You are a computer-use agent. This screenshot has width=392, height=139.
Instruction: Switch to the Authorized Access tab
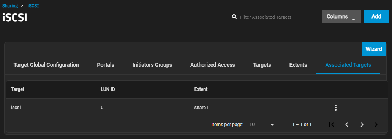click(212, 65)
